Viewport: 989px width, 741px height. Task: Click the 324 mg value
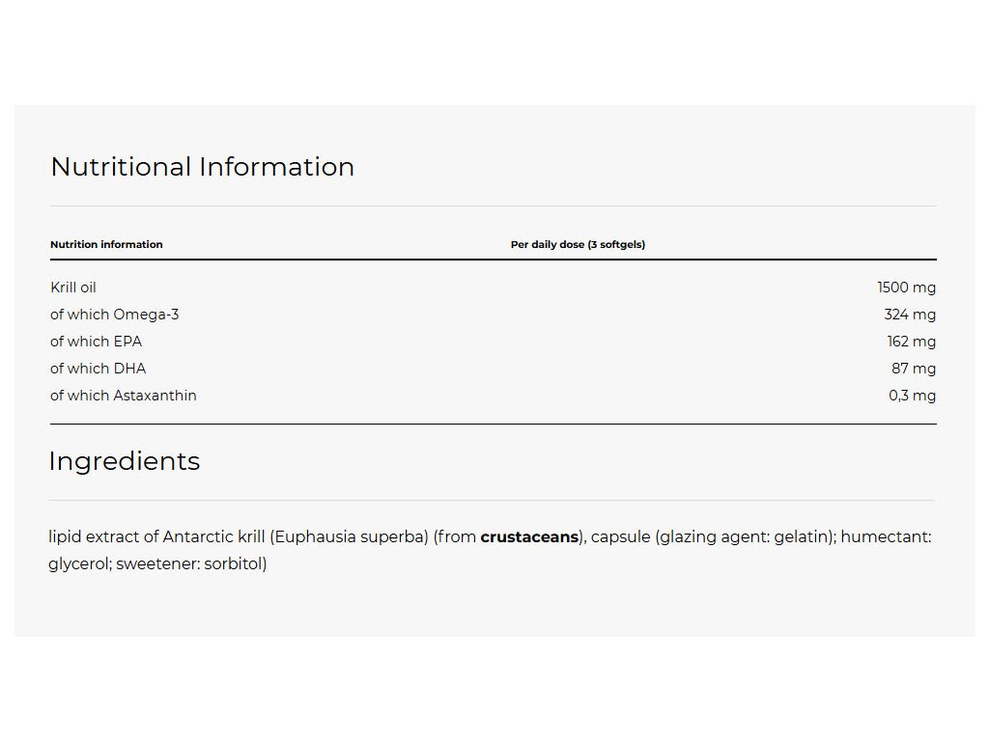pos(910,315)
